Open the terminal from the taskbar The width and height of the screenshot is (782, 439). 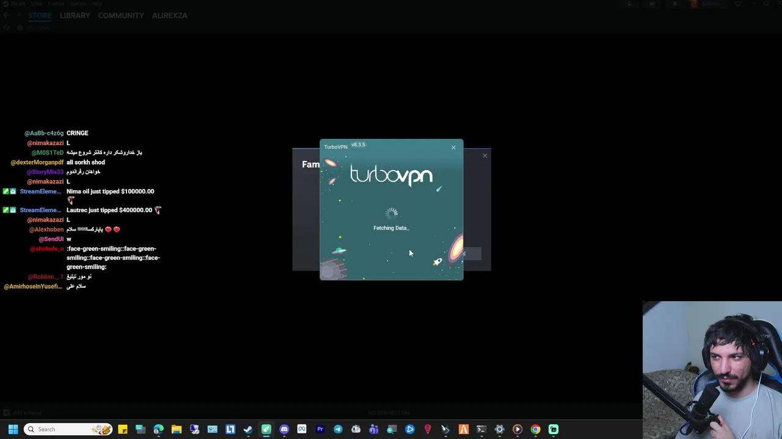click(x=481, y=429)
